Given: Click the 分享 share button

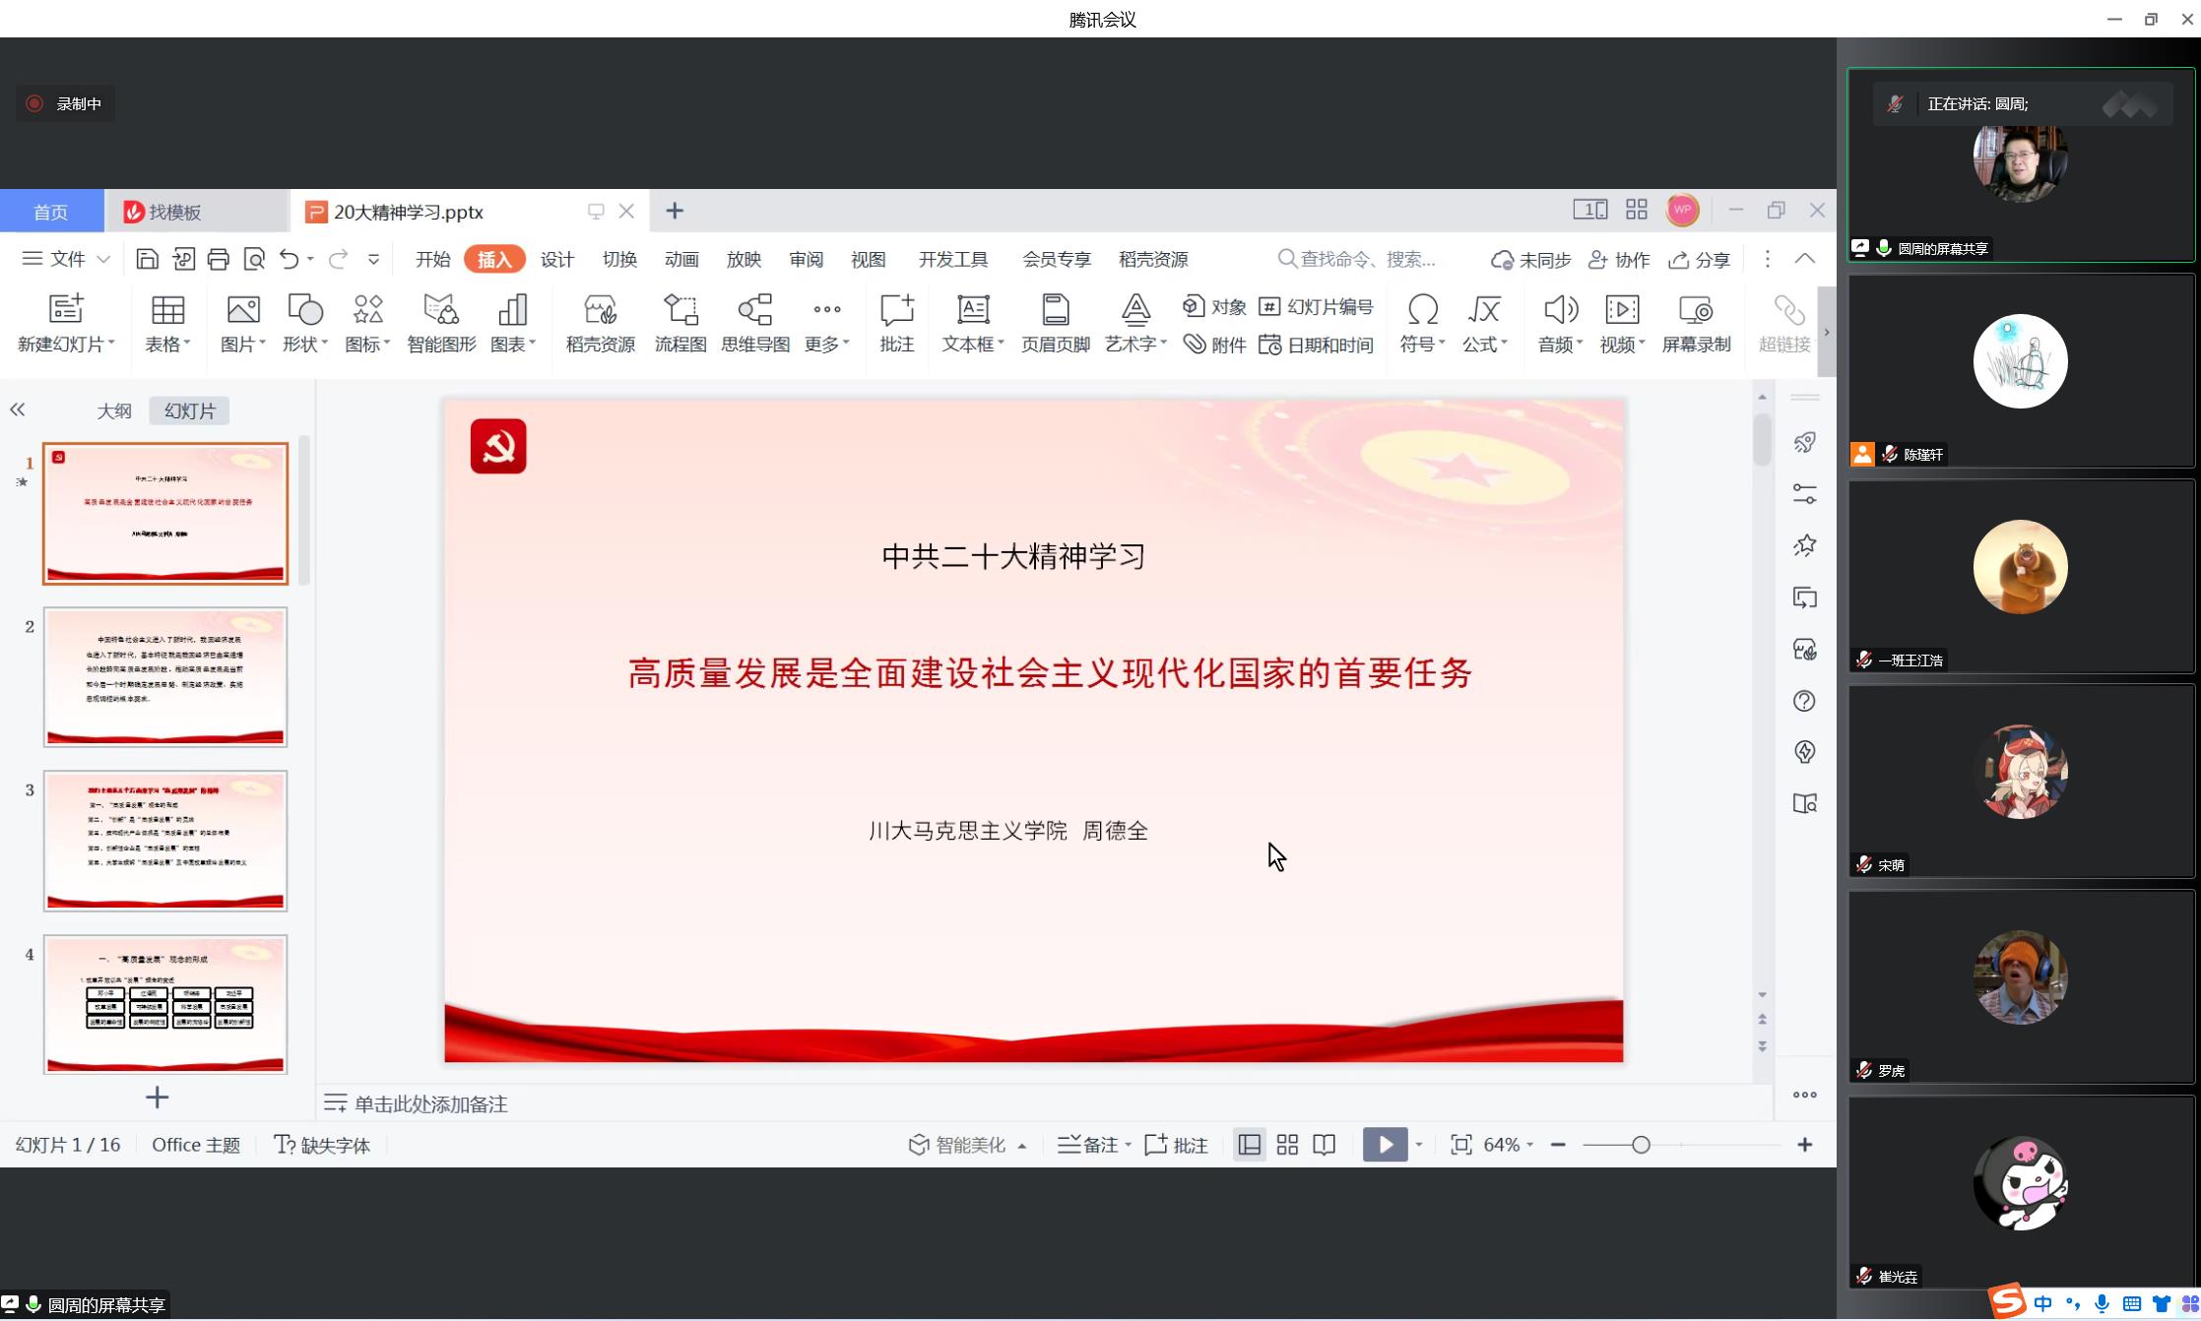Looking at the screenshot, I should (x=1700, y=260).
